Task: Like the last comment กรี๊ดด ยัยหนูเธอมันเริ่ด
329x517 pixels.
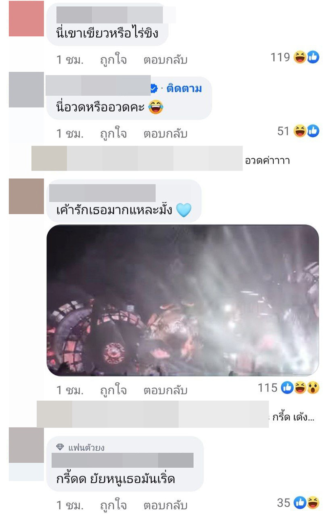Action: (x=114, y=505)
